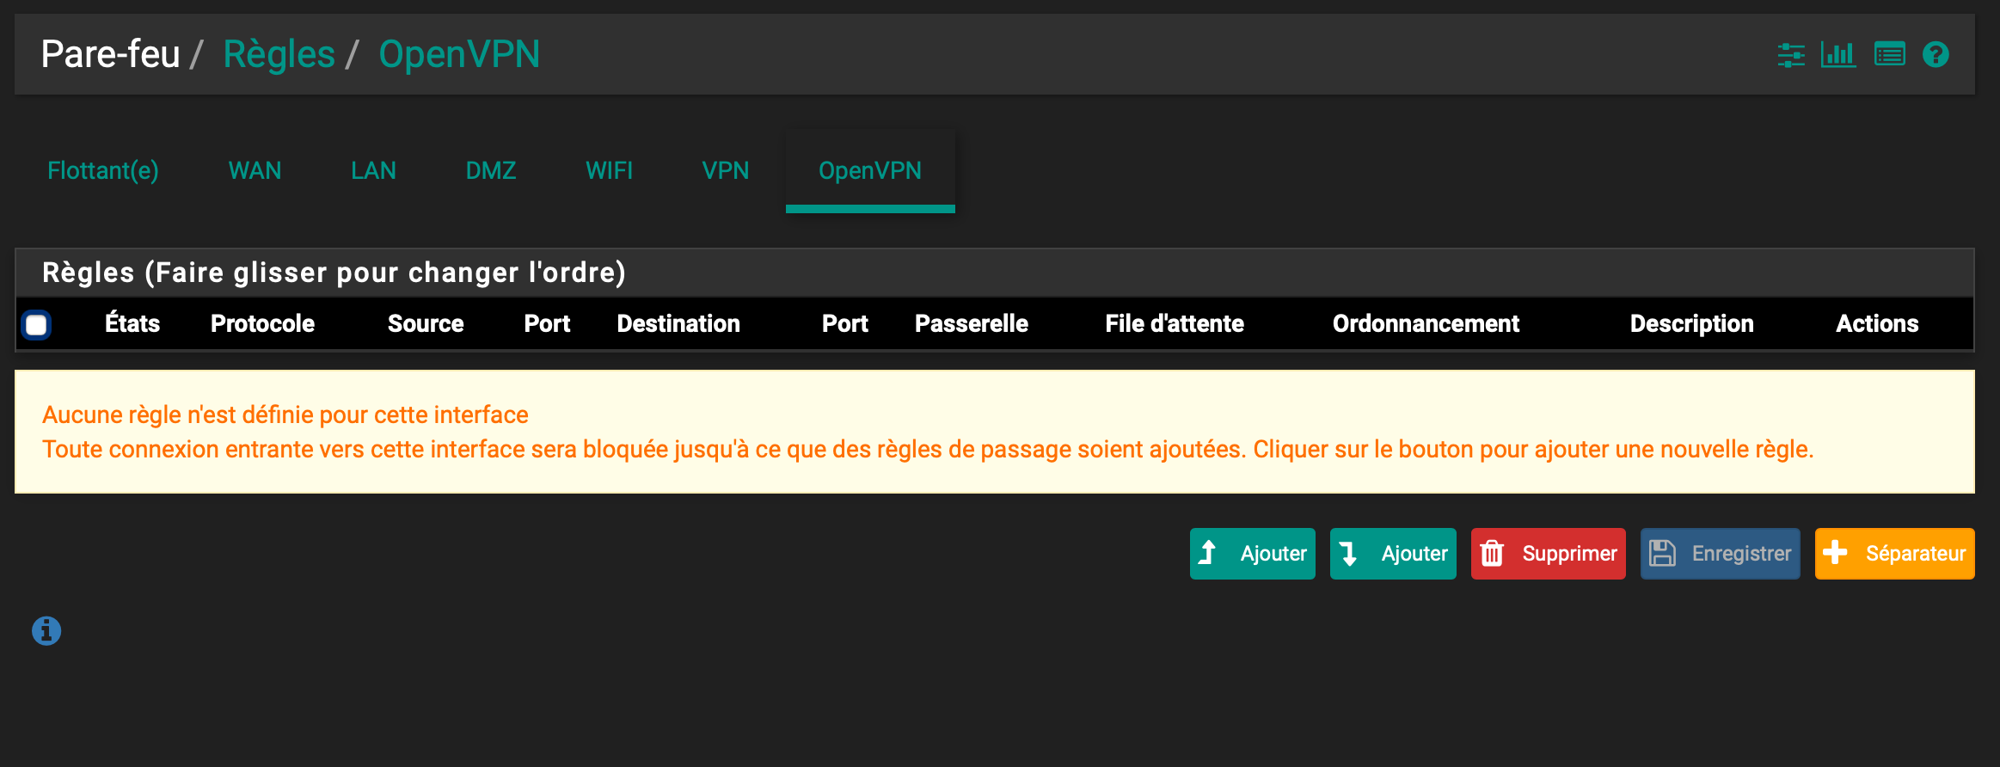Go to the WIFI tab
This screenshot has height=767, width=2000.
609,170
